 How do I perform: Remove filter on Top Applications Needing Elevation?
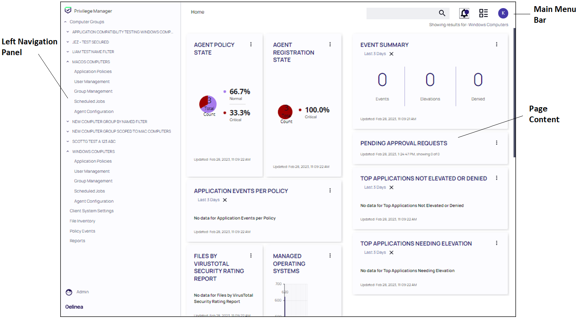click(x=391, y=253)
